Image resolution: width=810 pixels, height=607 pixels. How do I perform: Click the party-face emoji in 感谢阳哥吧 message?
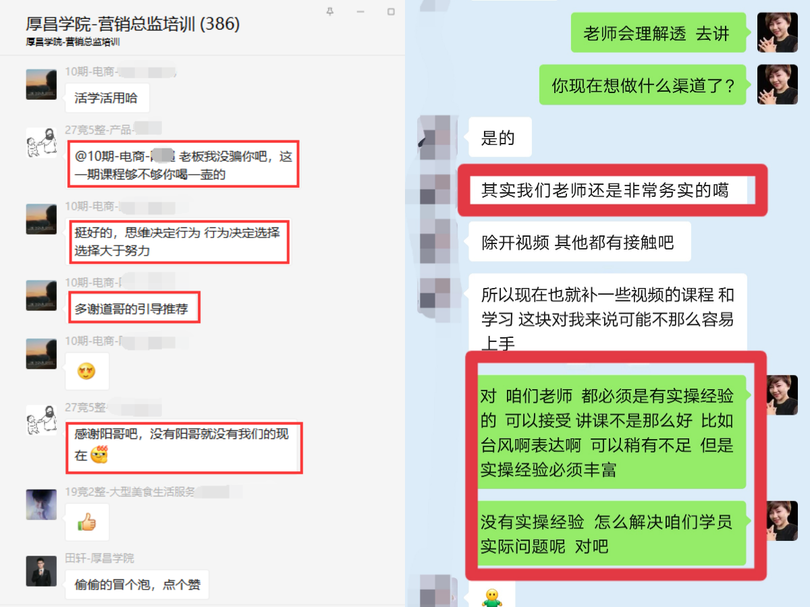[99, 455]
